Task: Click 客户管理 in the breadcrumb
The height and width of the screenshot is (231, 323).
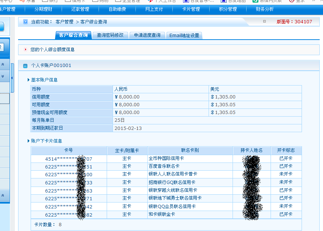Action: (65, 22)
